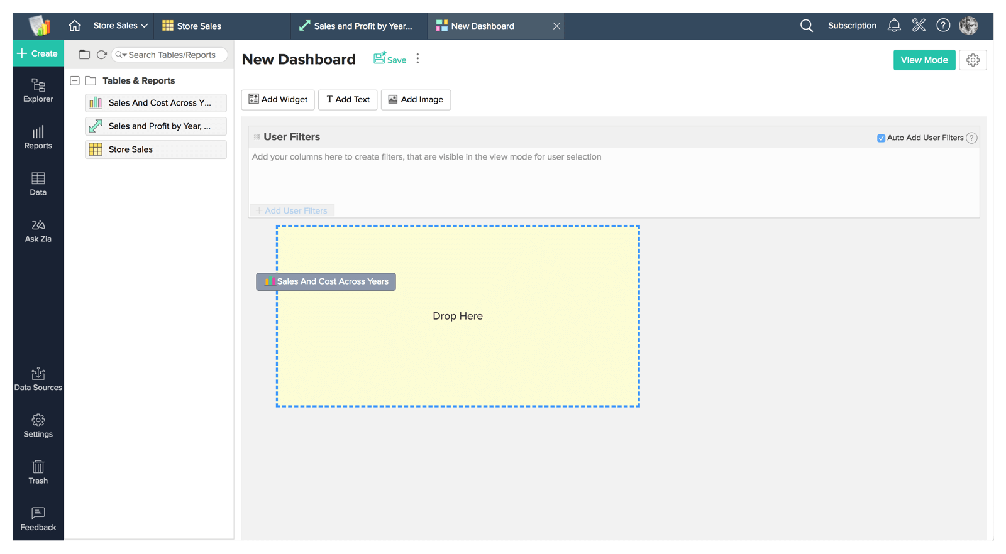Click the Add Widget button

tap(278, 100)
